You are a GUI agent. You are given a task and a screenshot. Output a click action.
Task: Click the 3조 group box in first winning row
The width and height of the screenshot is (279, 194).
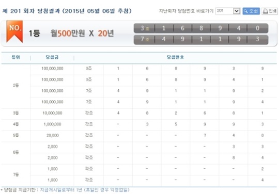coord(145,28)
